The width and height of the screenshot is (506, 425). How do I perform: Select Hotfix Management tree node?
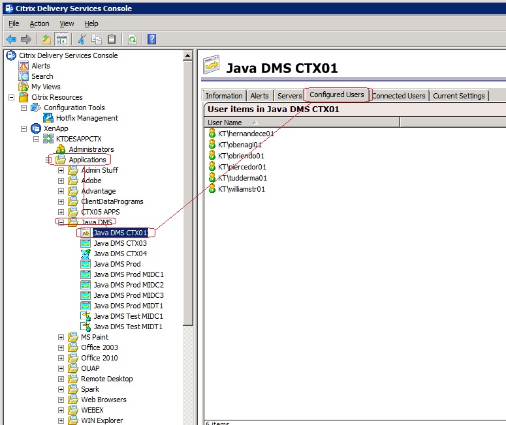(87, 118)
